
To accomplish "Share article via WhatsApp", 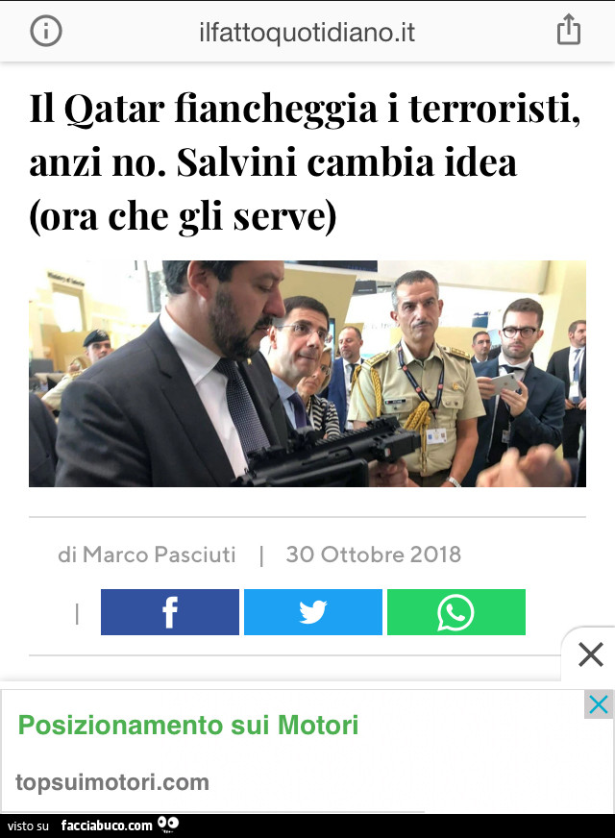I will pyautogui.click(x=456, y=612).
